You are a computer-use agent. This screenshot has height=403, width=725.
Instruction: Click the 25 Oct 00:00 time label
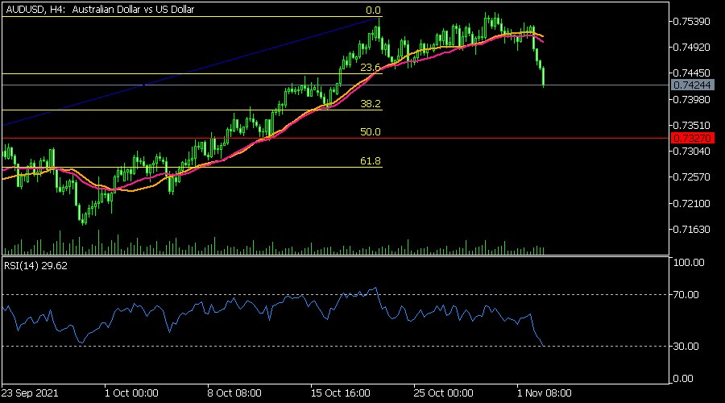point(443,393)
